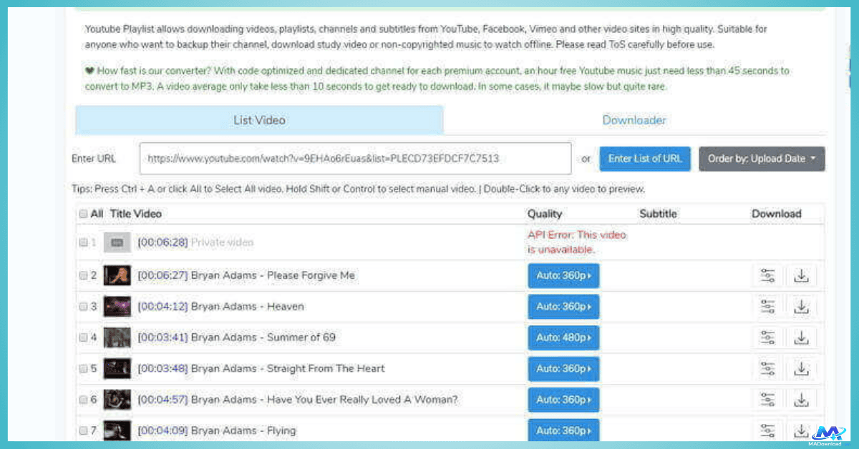This screenshot has width=859, height=449.
Task: Click download icon for Heaven row
Action: [x=801, y=307]
